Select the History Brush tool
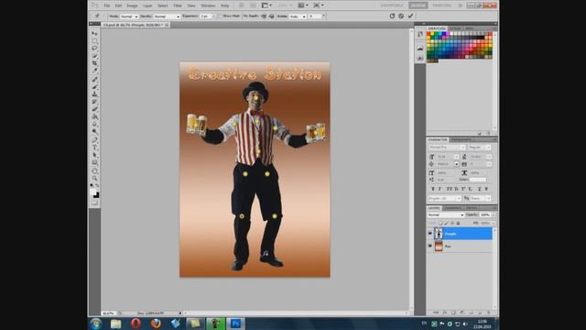This screenshot has height=330, width=586. pyautogui.click(x=94, y=102)
